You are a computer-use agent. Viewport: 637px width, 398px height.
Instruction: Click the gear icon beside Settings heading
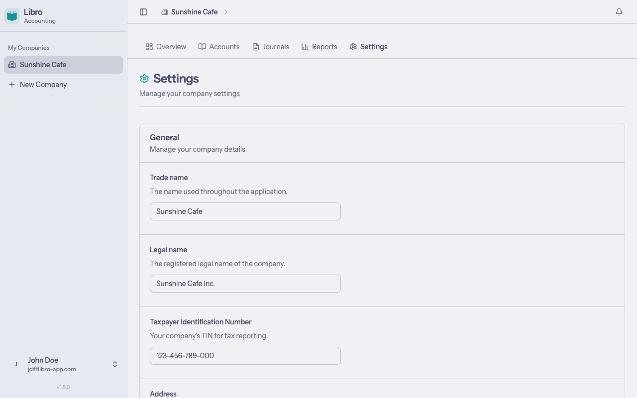coord(144,79)
